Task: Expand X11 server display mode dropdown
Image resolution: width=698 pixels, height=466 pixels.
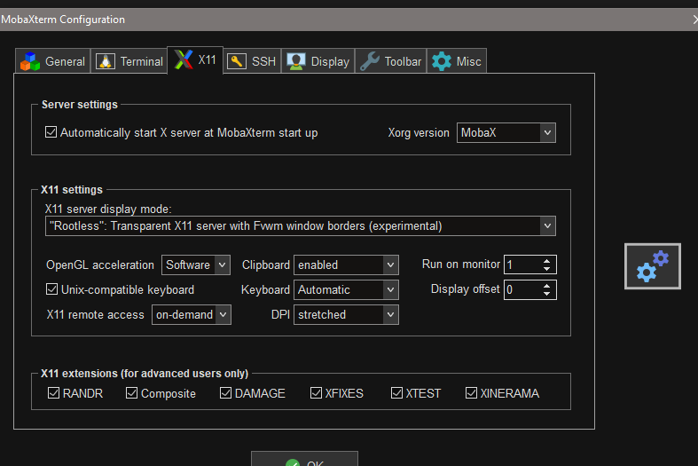Action: (x=546, y=225)
